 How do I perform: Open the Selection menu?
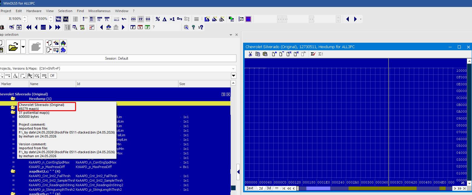pyautogui.click(x=65, y=11)
